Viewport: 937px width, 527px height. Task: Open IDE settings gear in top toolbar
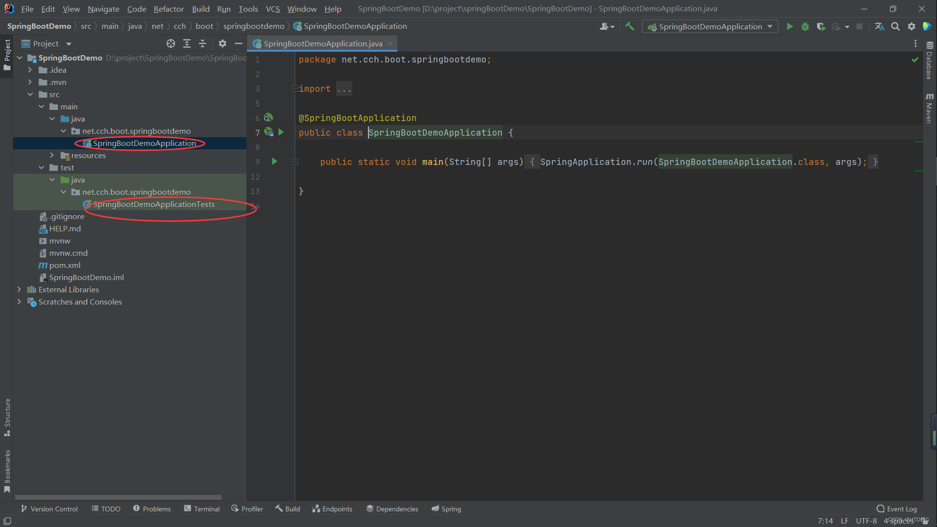tap(912, 26)
